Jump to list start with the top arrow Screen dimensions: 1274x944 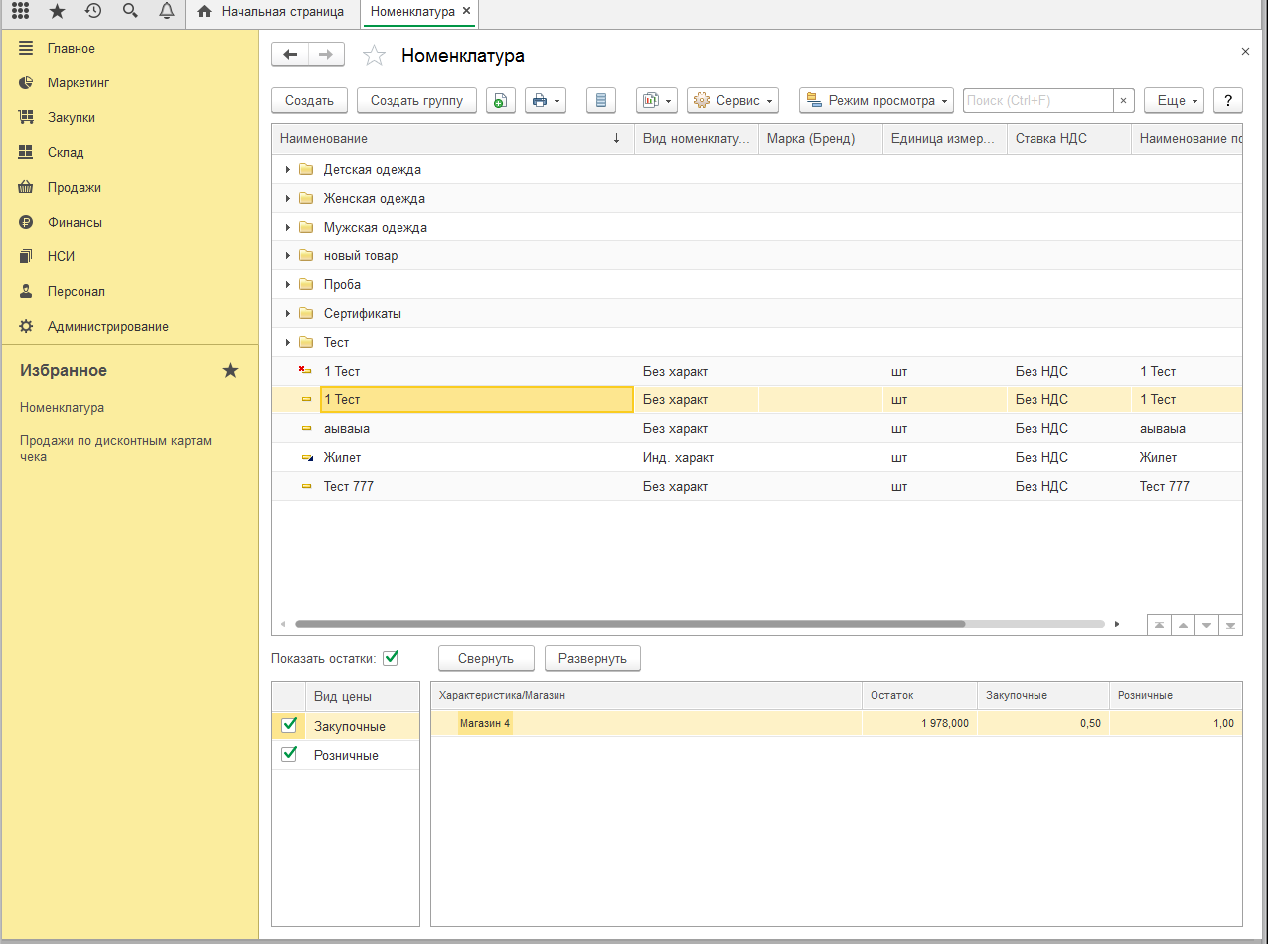point(1159,625)
